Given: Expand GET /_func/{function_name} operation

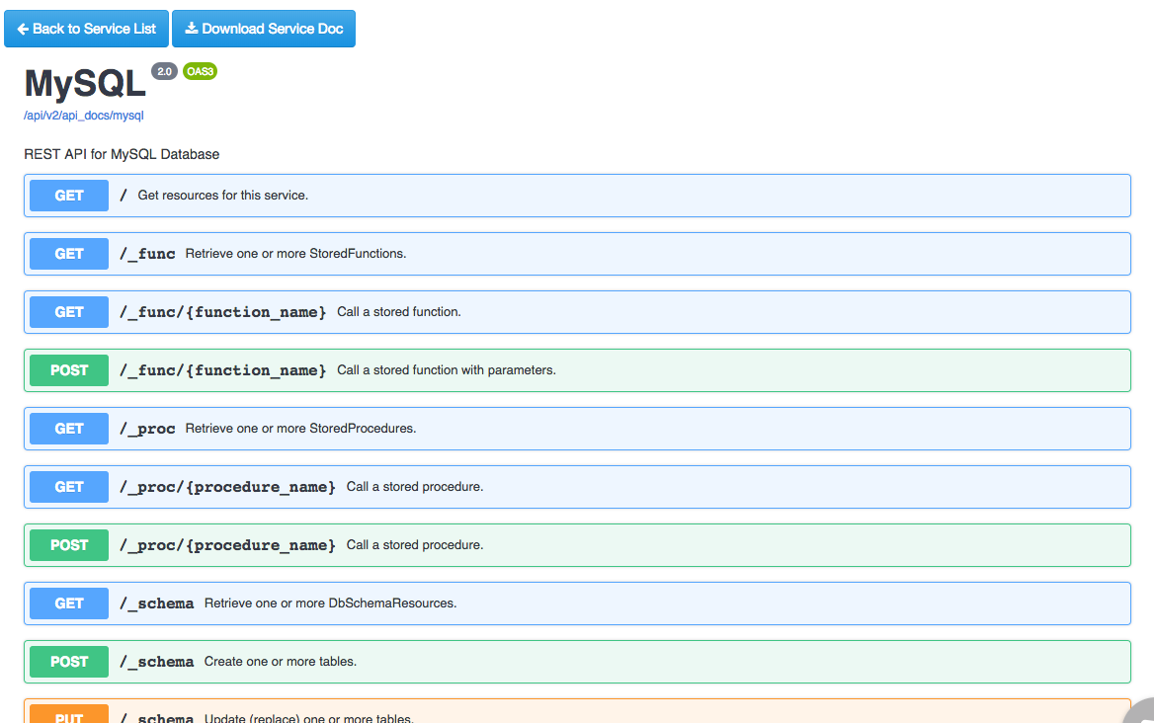Looking at the screenshot, I should 576,312.
